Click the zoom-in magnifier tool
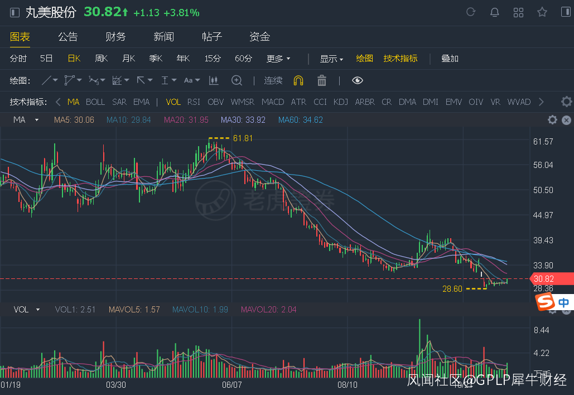The height and width of the screenshot is (395, 574). tap(237, 81)
